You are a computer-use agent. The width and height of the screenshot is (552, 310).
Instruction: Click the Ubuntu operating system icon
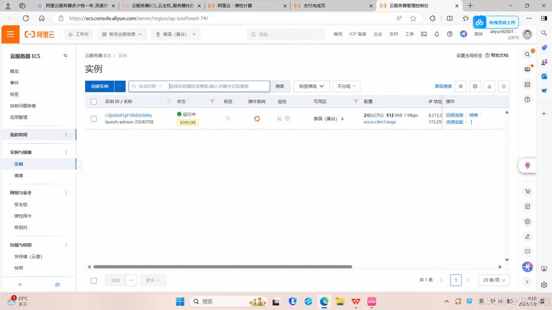257,119
